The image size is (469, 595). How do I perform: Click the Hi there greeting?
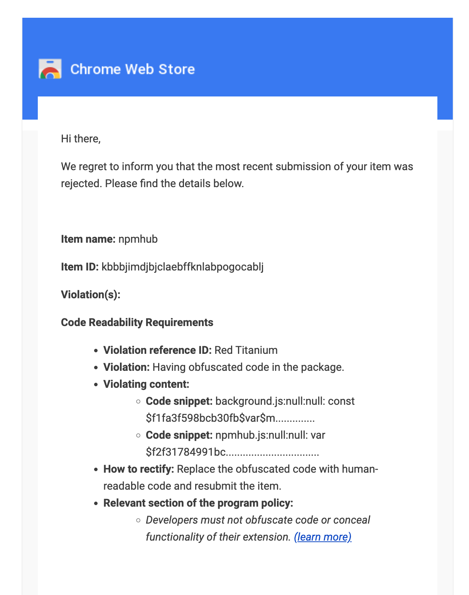coord(81,139)
